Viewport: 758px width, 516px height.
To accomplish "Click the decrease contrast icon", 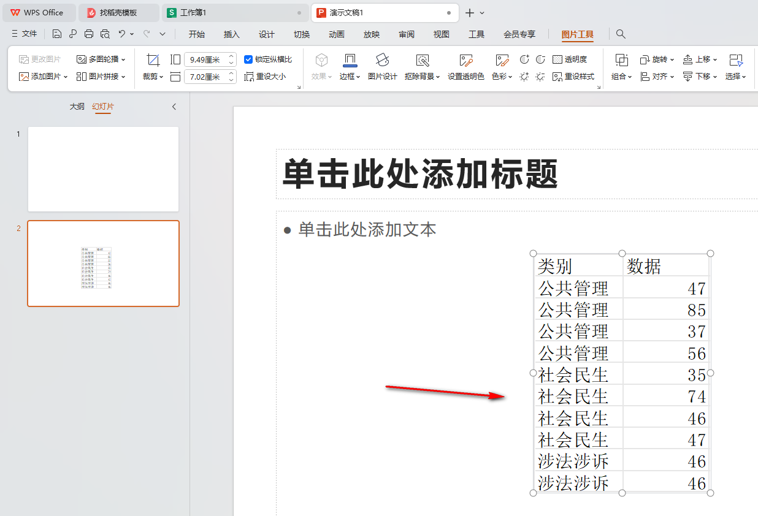I will coord(540,59).
